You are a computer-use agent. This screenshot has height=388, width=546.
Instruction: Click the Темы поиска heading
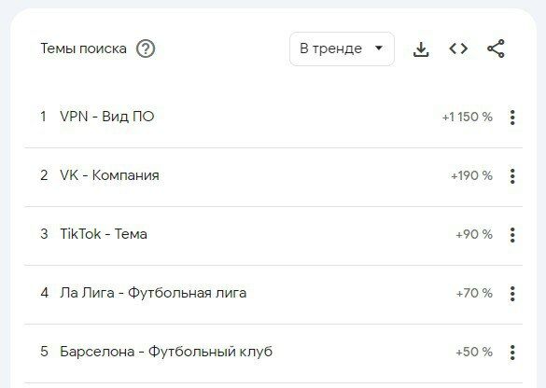click(84, 48)
